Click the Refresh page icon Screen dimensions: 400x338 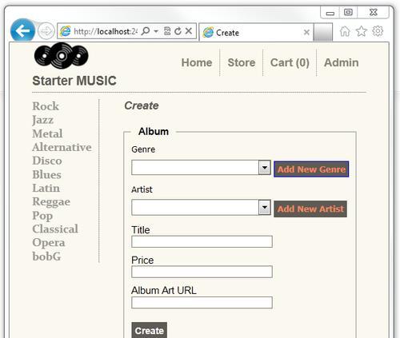[x=178, y=31]
